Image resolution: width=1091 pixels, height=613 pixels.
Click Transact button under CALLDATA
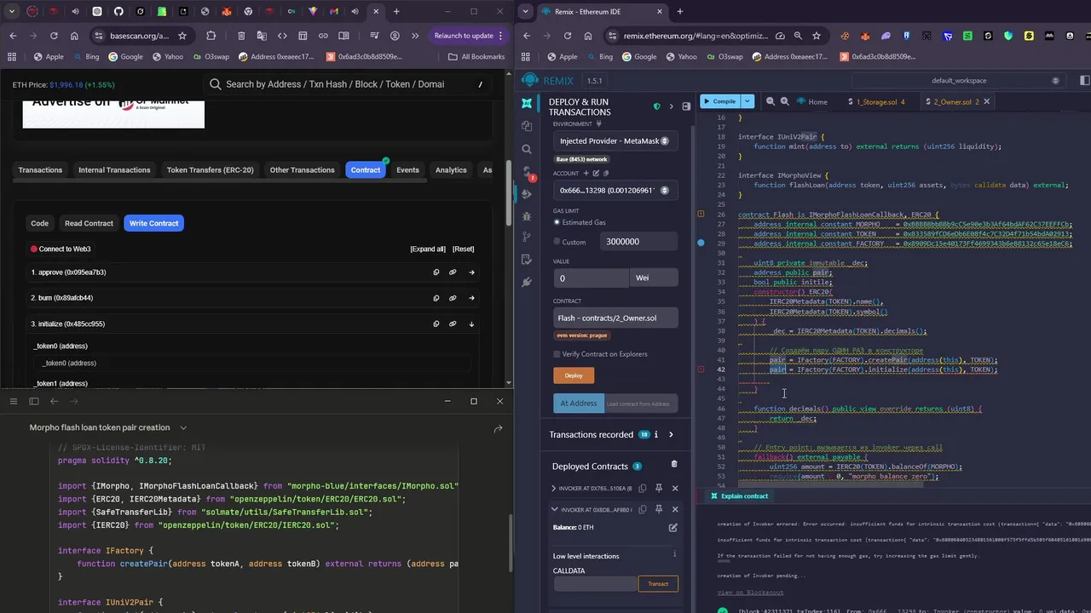point(658,583)
